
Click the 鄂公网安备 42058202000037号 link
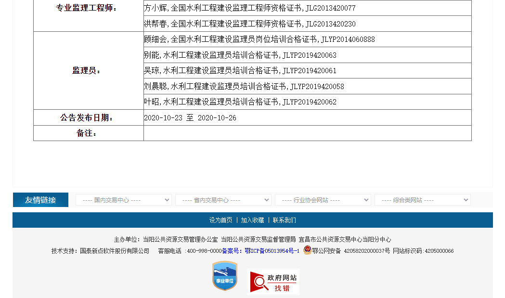(x=351, y=251)
